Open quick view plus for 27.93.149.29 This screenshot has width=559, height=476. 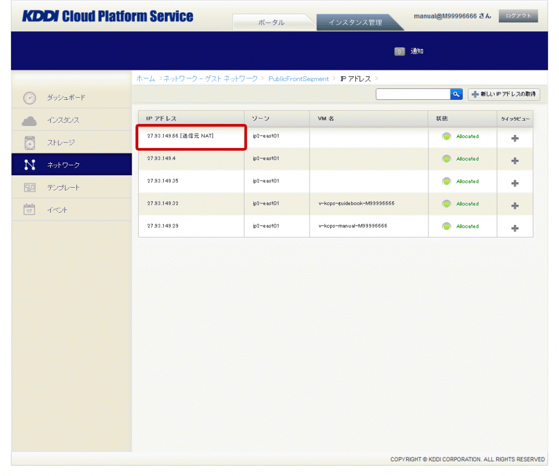coord(515,228)
